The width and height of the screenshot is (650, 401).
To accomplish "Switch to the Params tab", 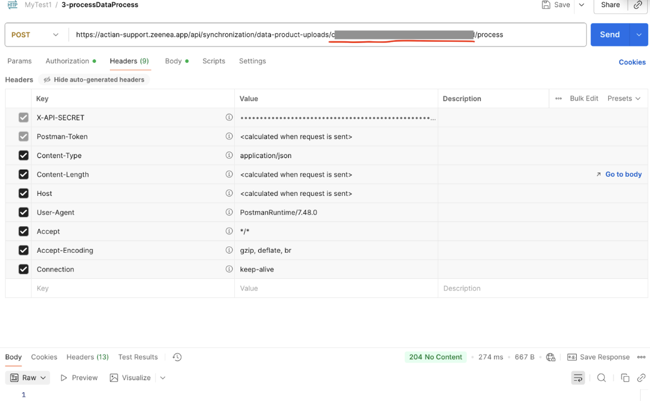I will point(20,61).
